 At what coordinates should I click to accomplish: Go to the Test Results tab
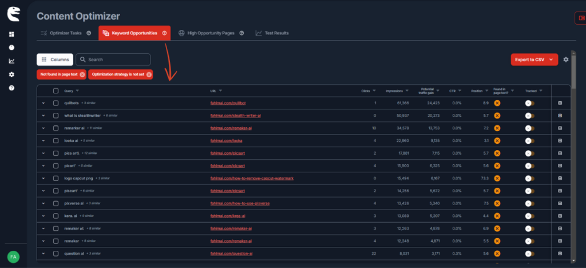pos(272,33)
